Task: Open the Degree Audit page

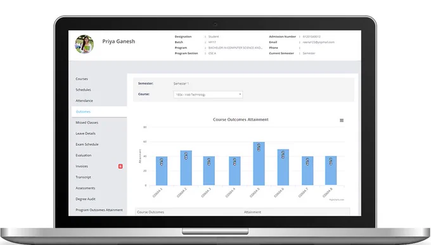Action: pyautogui.click(x=86, y=199)
